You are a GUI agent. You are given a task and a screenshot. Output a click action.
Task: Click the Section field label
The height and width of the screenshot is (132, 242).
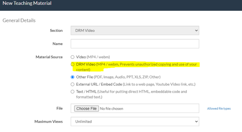(56, 31)
